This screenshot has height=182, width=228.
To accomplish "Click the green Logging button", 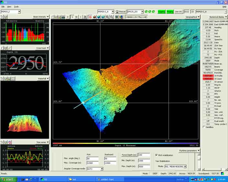I will pyautogui.click(x=161, y=12).
